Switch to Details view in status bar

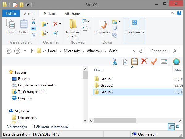171,127
